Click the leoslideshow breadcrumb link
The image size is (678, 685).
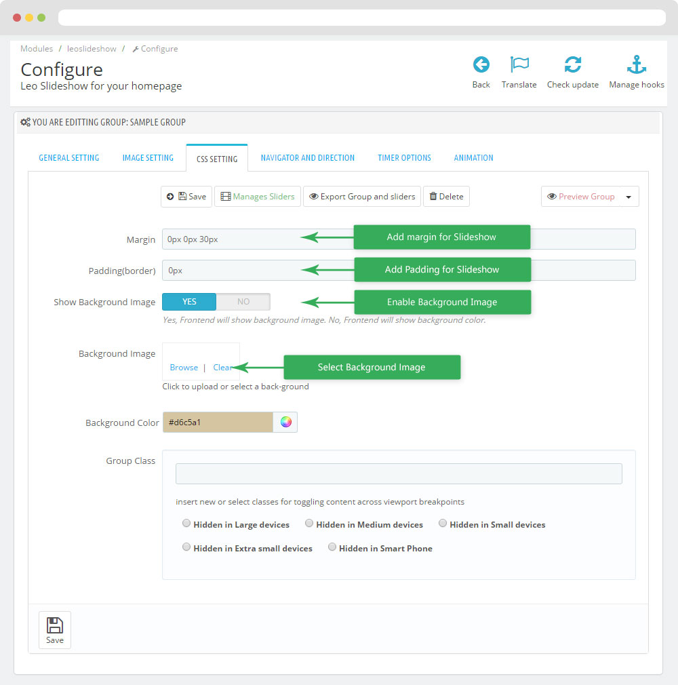[x=92, y=48]
